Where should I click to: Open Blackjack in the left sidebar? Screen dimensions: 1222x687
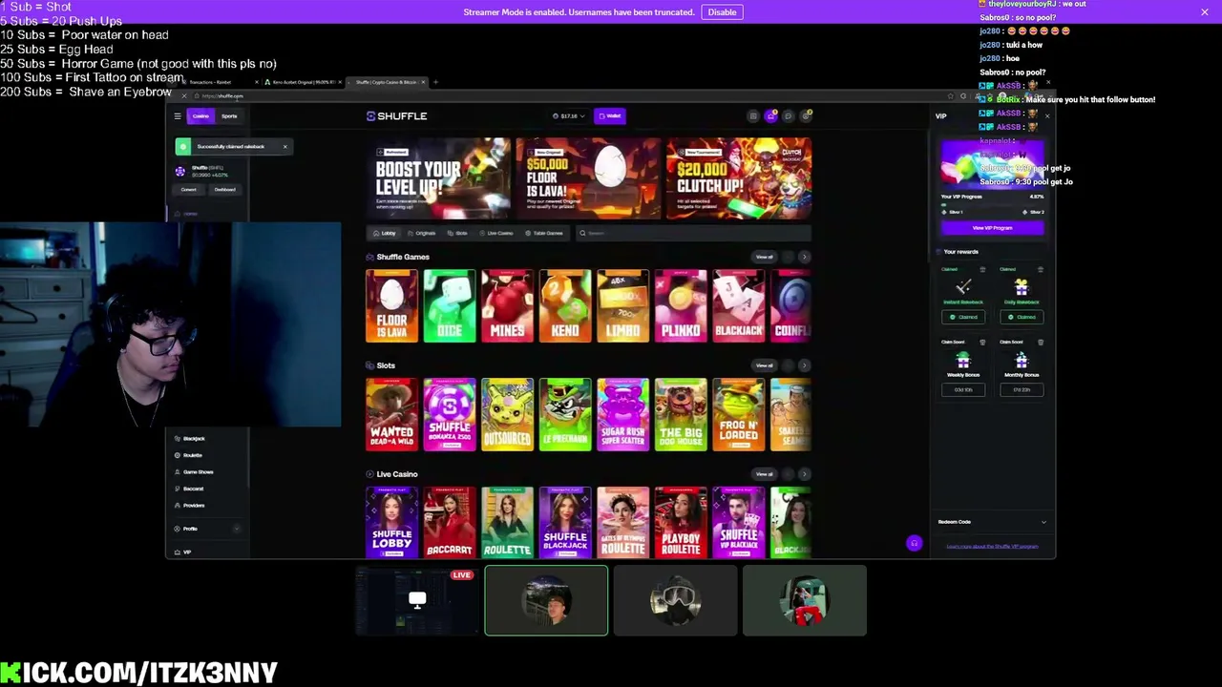tap(189, 439)
